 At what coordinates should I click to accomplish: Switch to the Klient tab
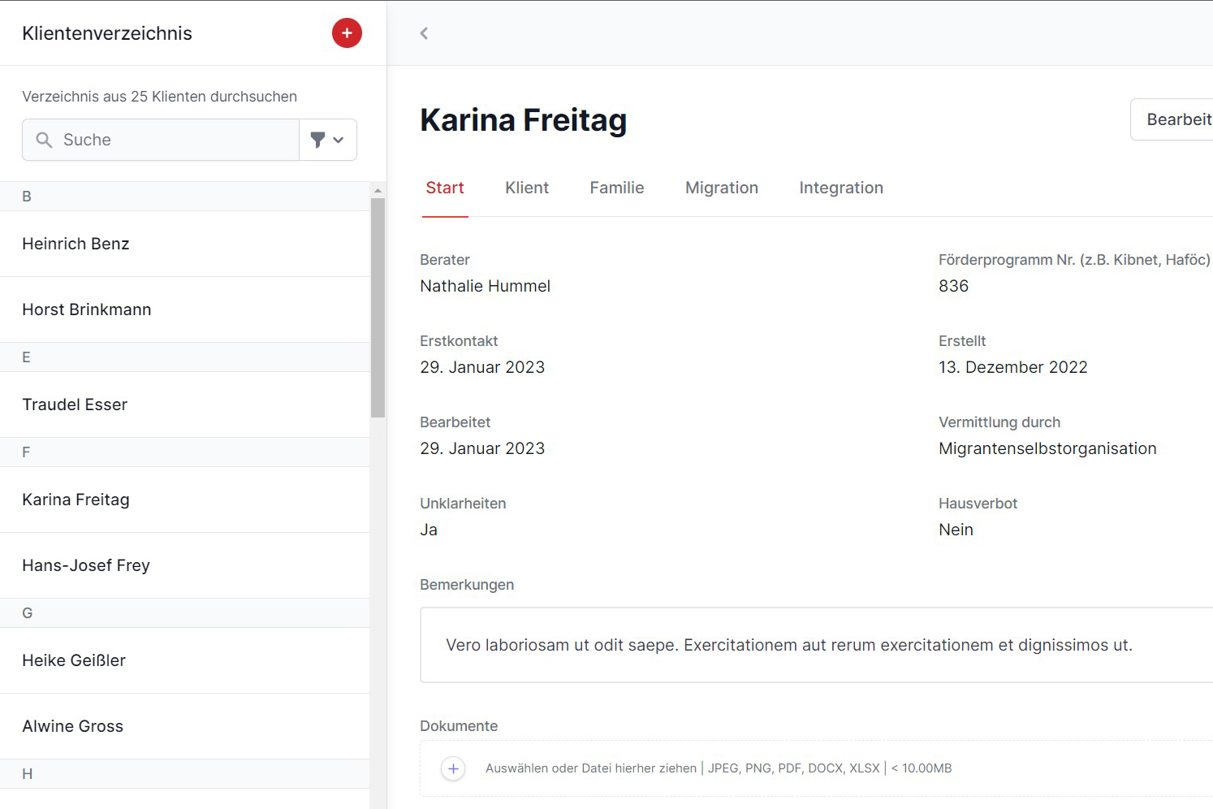pos(526,188)
